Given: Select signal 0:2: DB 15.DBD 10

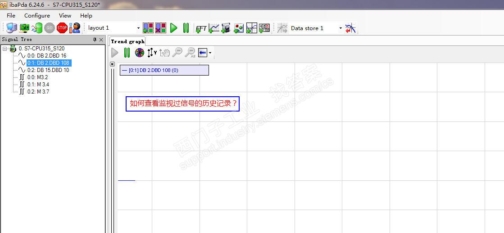Looking at the screenshot, I should pos(48,70).
